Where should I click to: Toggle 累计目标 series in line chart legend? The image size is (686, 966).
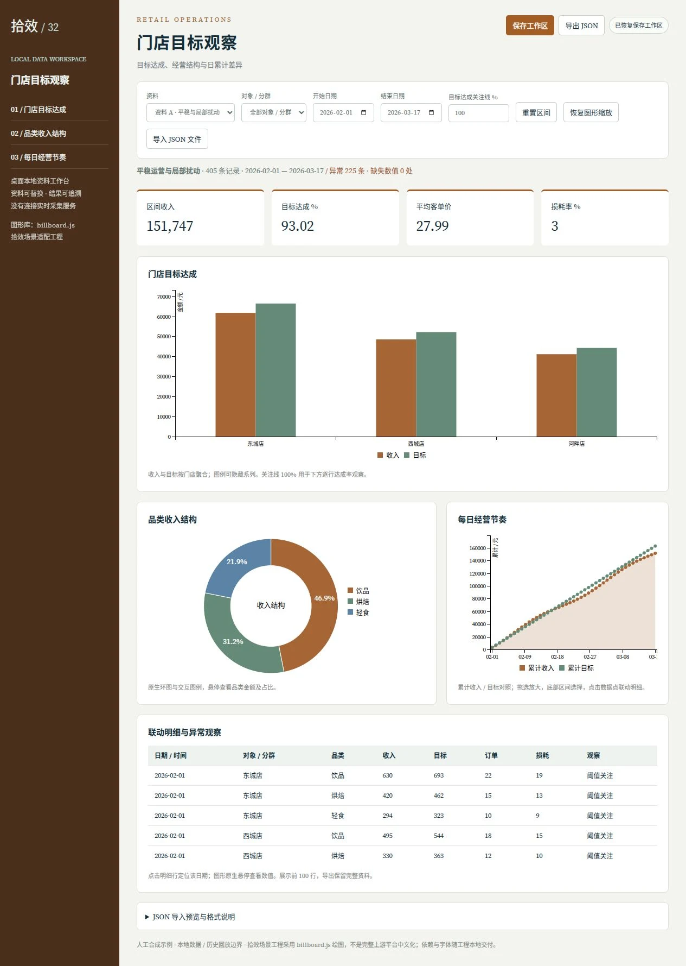pyautogui.click(x=576, y=668)
